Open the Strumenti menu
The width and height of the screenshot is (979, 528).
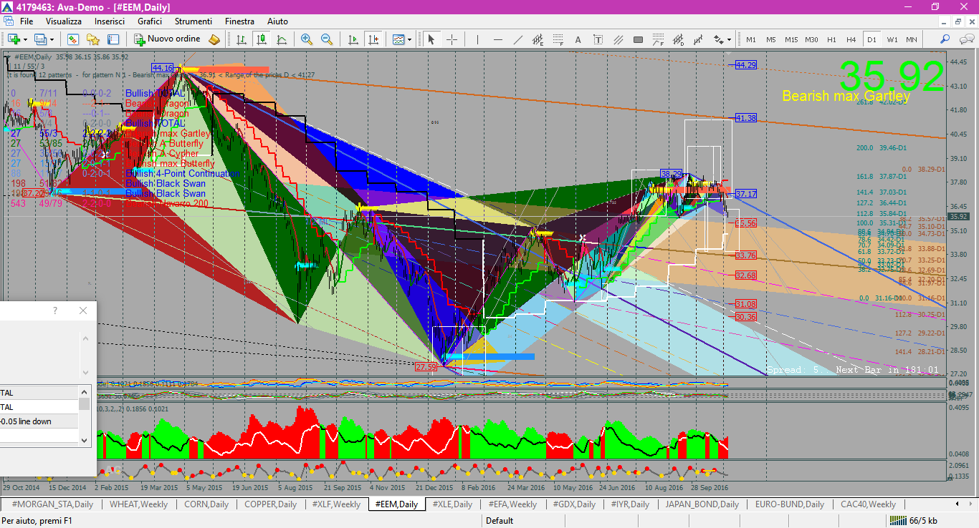[194, 21]
